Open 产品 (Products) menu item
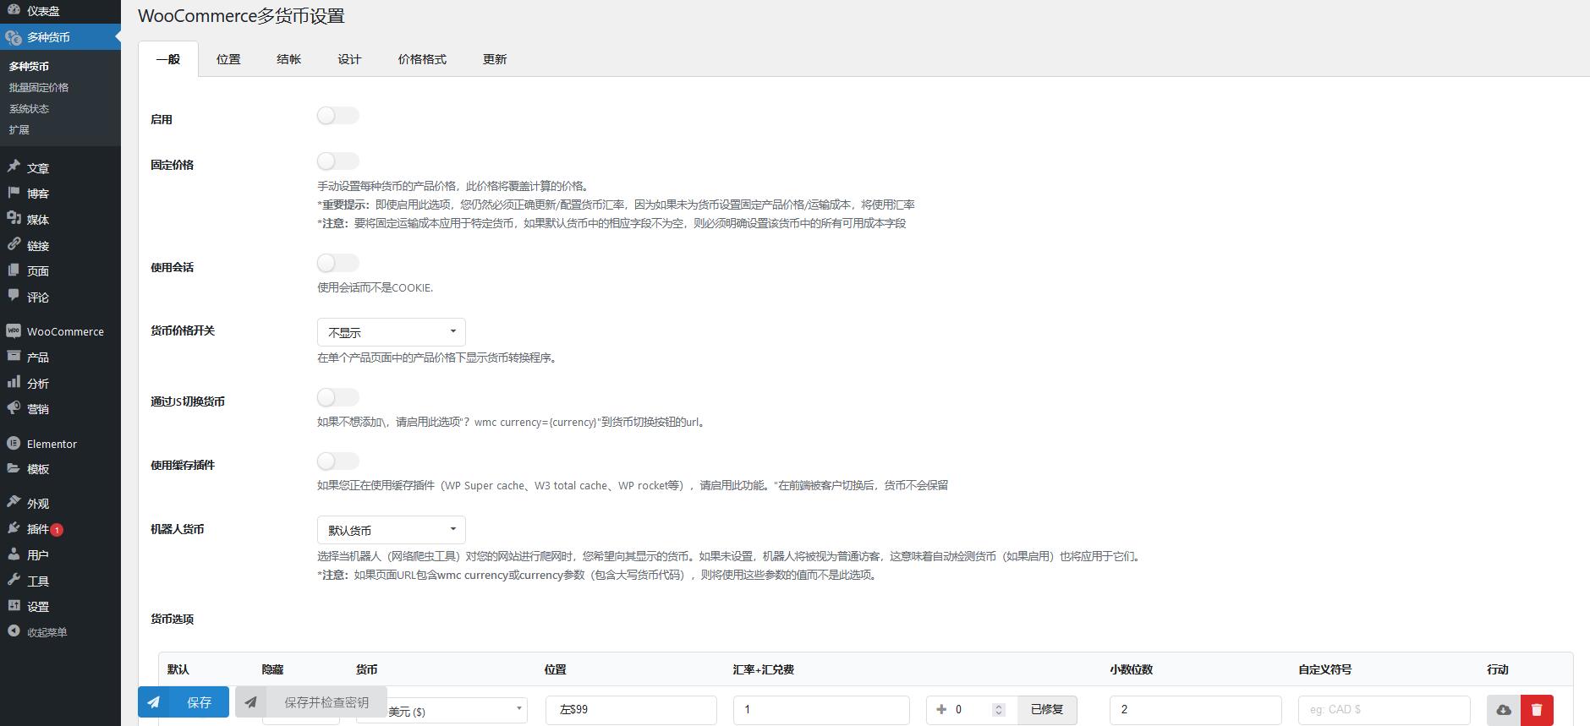Image resolution: width=1590 pixels, height=726 pixels. pos(37,358)
